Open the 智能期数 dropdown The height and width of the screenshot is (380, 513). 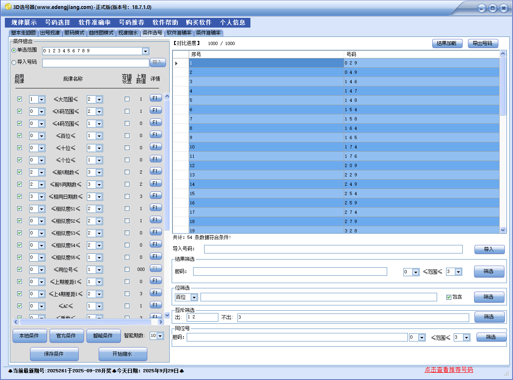[160, 336]
